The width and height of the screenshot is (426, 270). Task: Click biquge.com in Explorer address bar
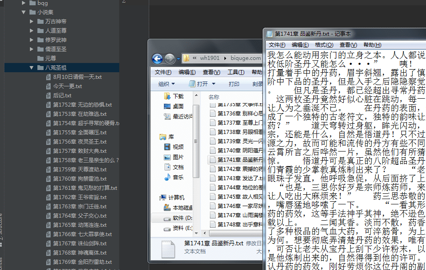click(x=246, y=58)
